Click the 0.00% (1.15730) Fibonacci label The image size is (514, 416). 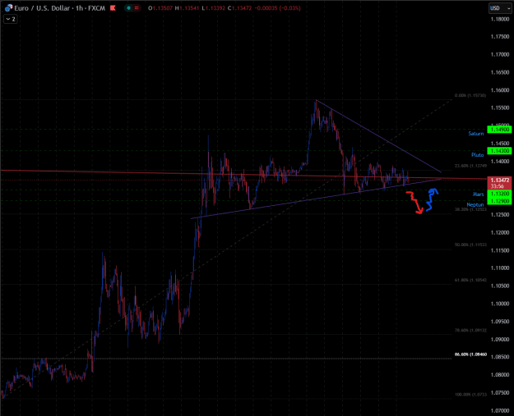click(x=470, y=95)
